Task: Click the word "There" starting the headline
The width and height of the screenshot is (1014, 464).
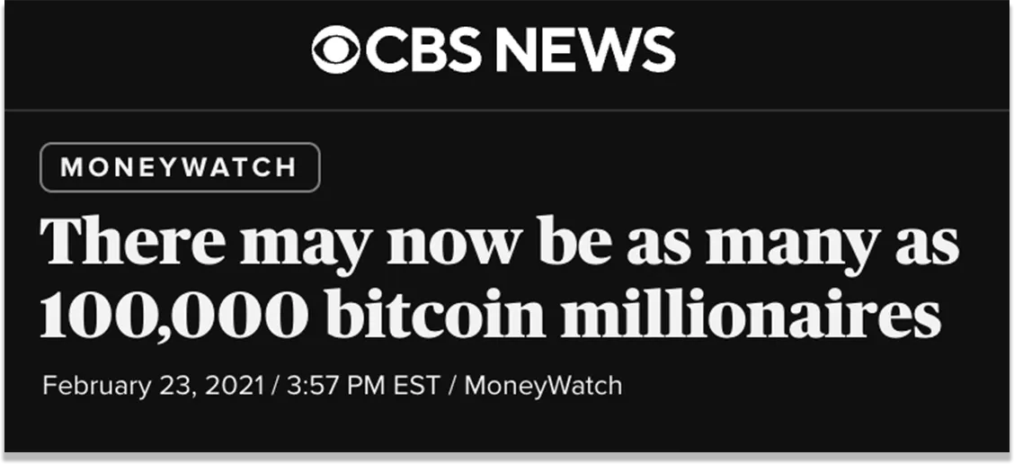Action: coord(133,243)
